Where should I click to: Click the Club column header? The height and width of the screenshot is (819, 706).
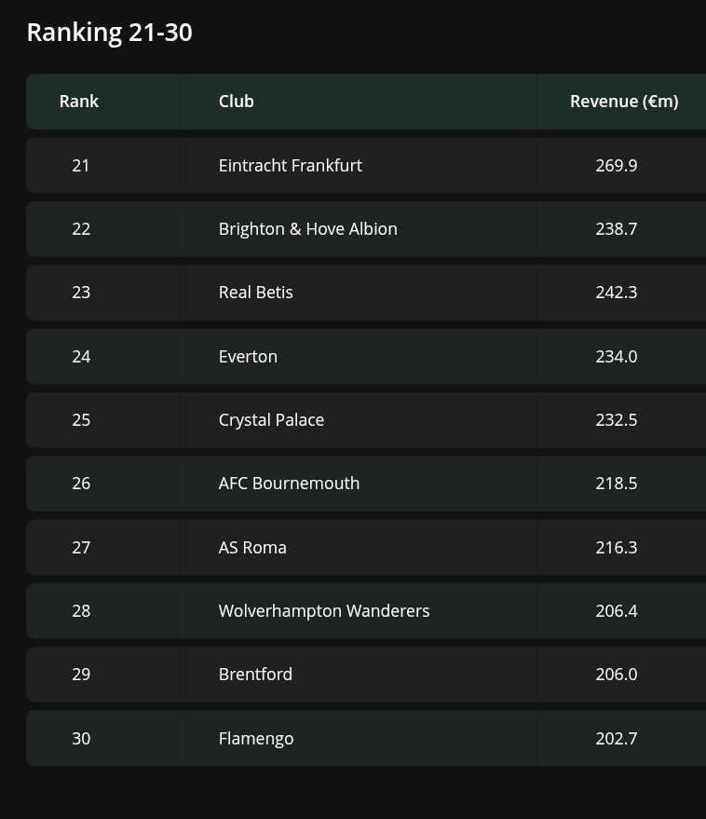coord(237,102)
